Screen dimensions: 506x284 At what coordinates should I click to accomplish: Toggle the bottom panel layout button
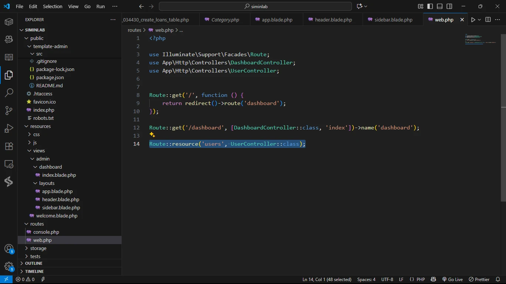440,6
